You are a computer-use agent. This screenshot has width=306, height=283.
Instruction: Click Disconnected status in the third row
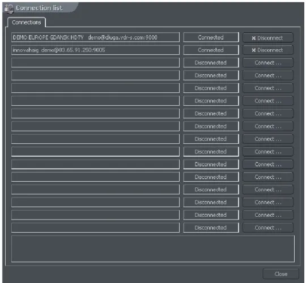click(211, 63)
